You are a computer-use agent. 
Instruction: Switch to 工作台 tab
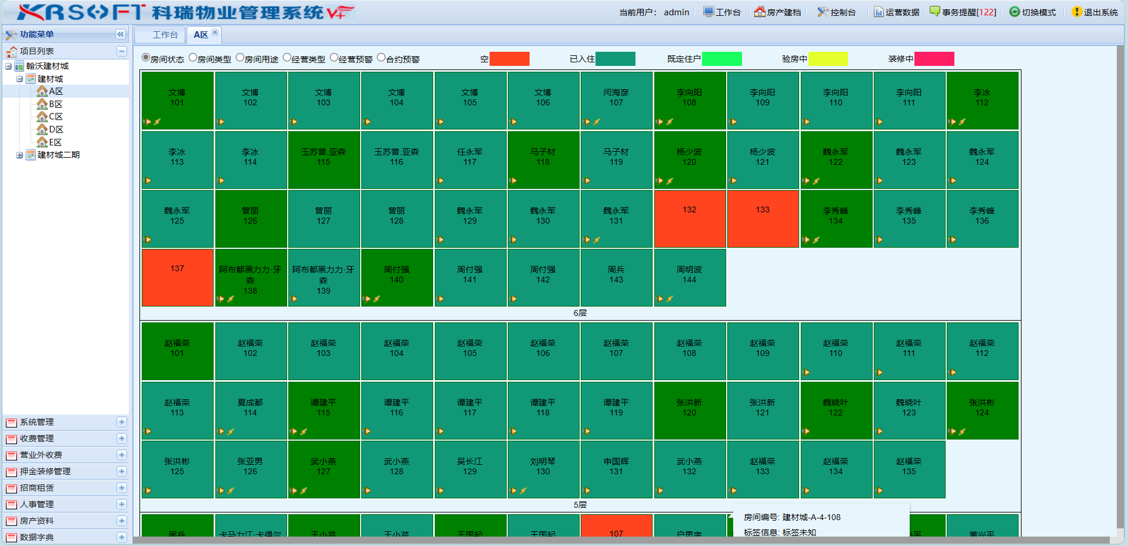(160, 35)
